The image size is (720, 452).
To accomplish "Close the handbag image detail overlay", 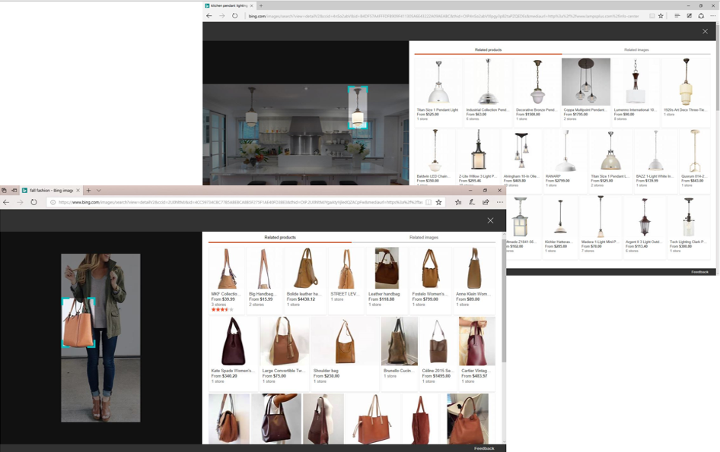I will (490, 220).
